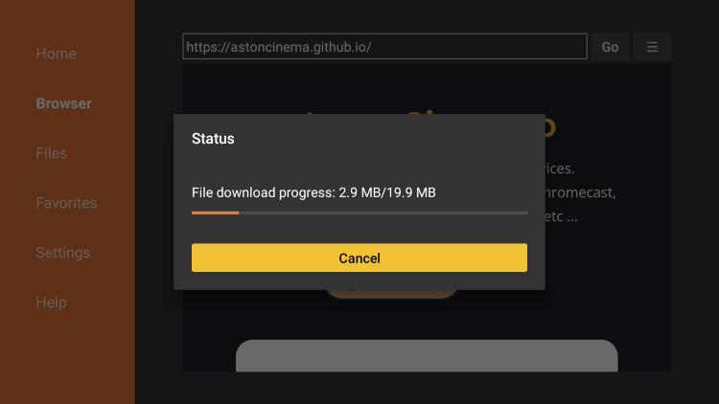Click the 'ices.' text on webpage
The height and width of the screenshot is (404, 719).
click(x=560, y=168)
